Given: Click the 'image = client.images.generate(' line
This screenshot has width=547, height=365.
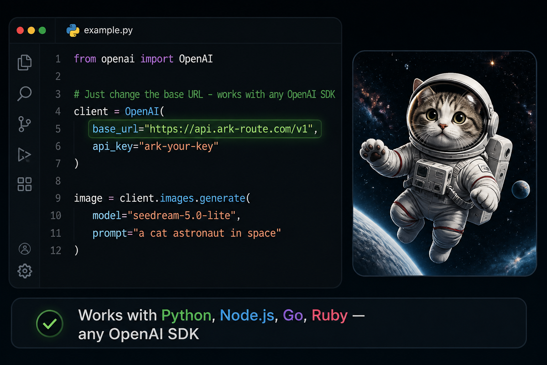Looking at the screenshot, I should [162, 198].
